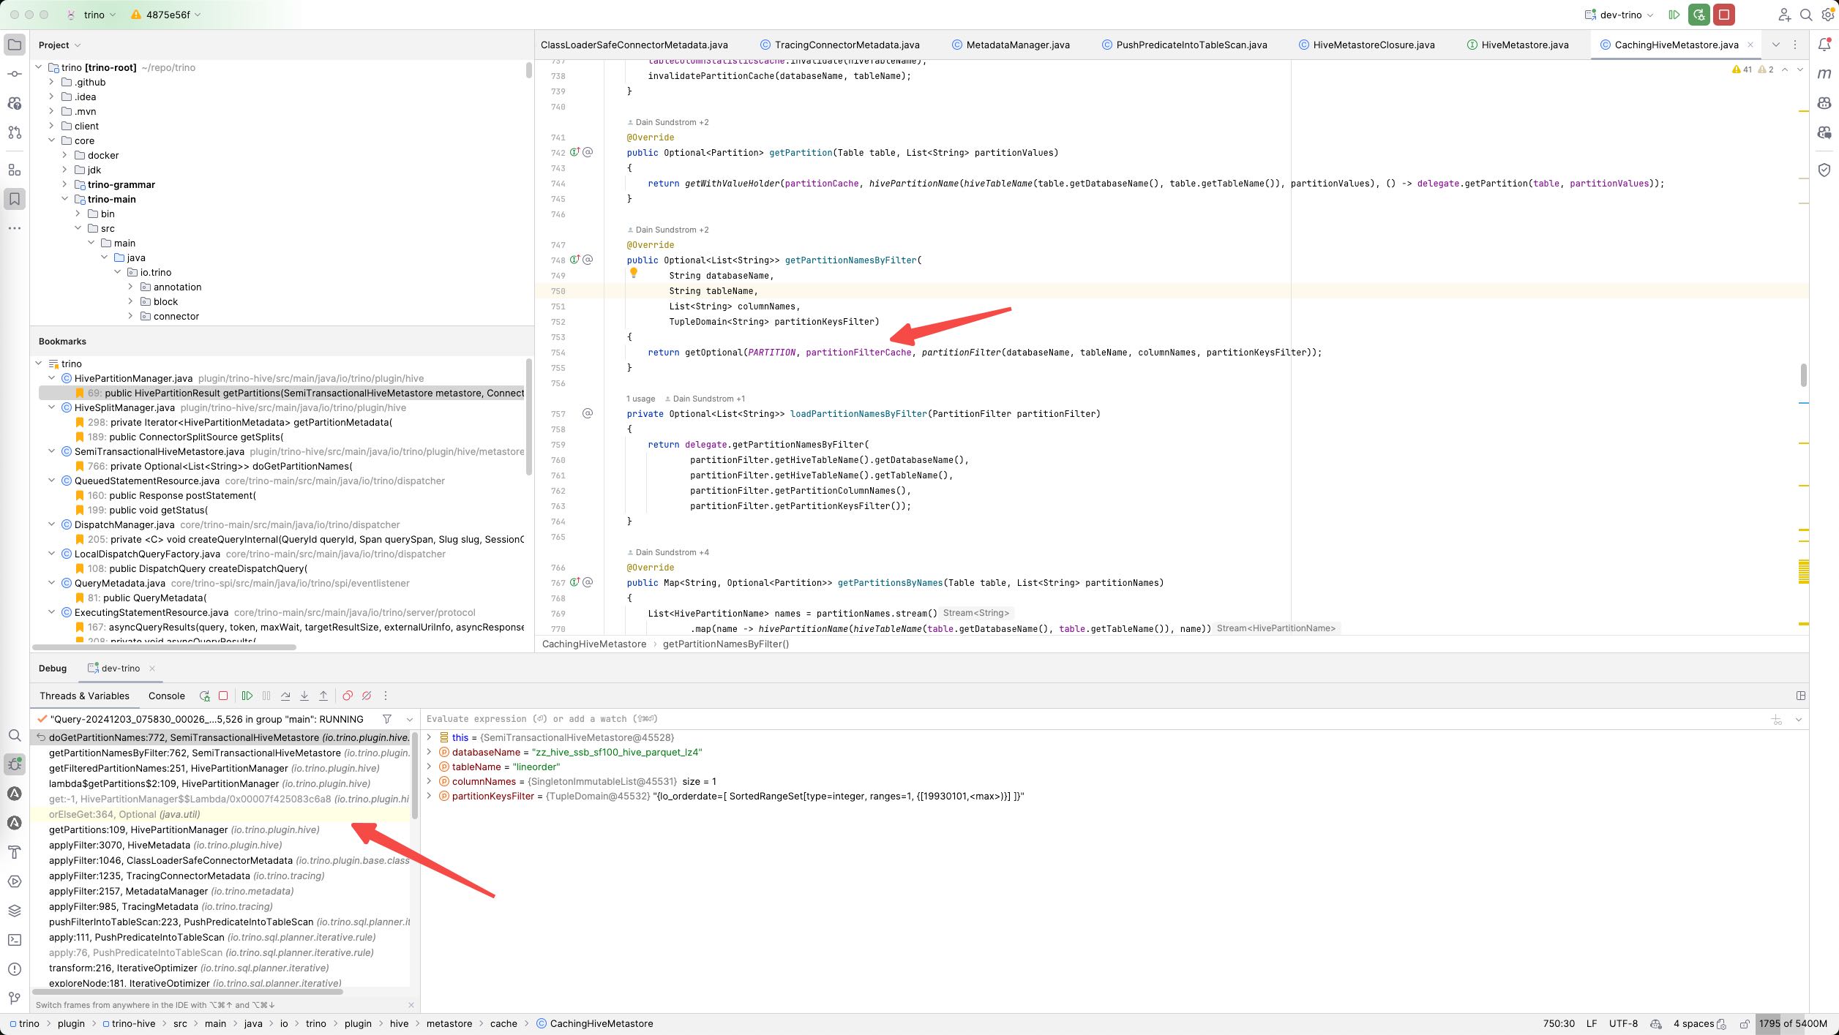The width and height of the screenshot is (1839, 1035).
Task: Click UTF-8 encoding in status bar
Action: point(1623,1023)
